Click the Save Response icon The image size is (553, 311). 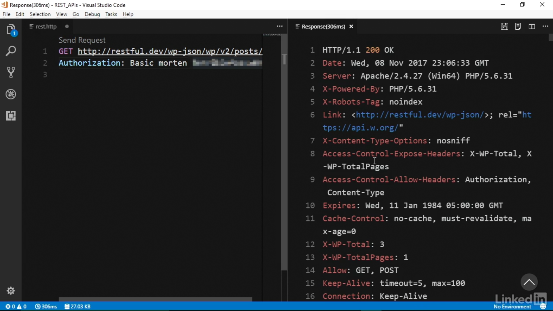click(x=504, y=26)
